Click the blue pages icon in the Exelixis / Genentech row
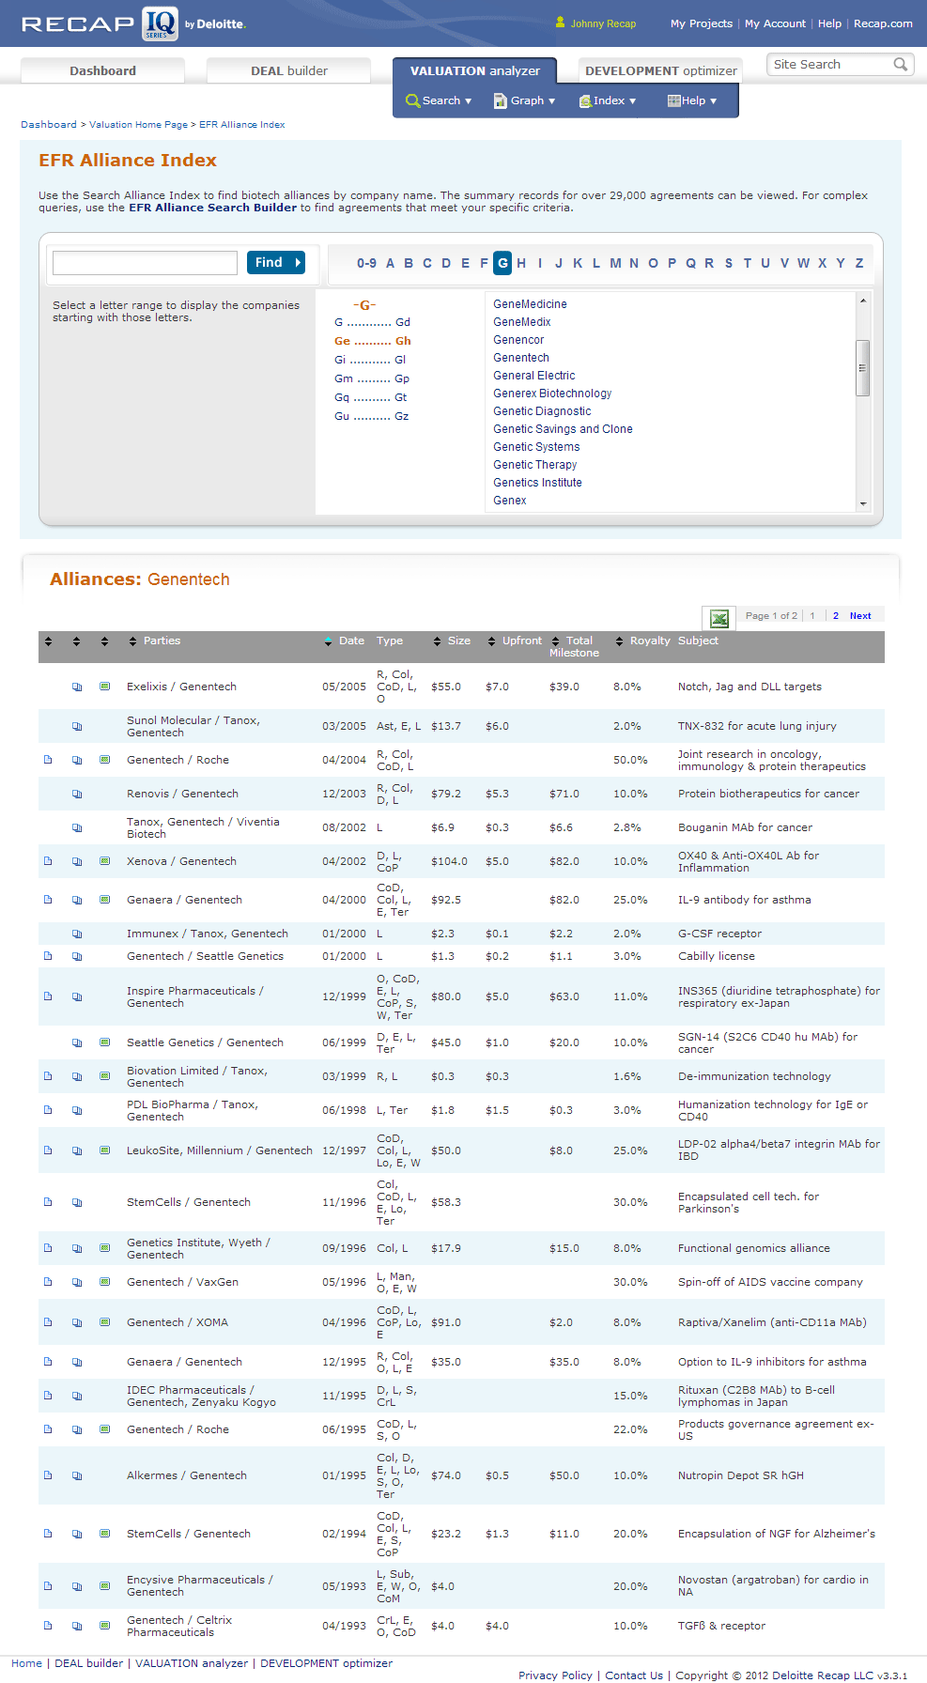 click(x=77, y=687)
